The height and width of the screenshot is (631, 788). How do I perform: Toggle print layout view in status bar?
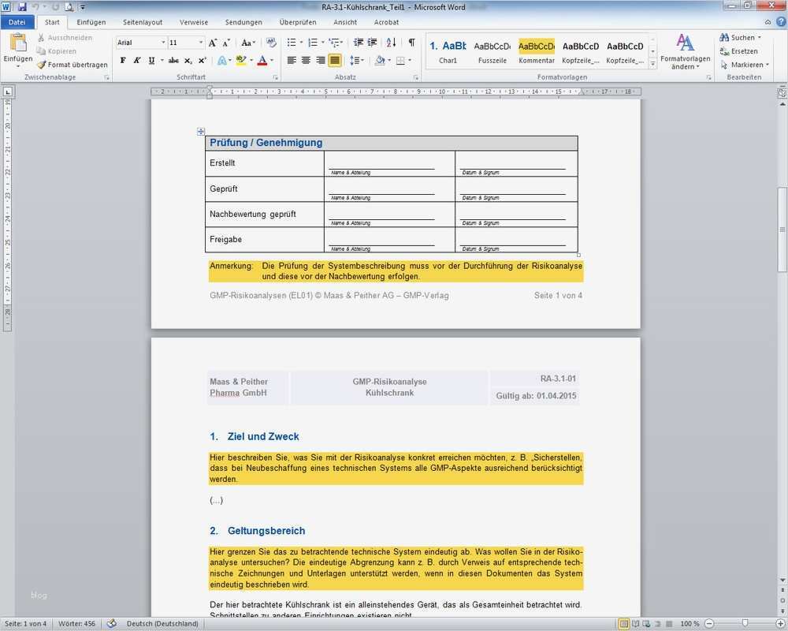point(623,624)
